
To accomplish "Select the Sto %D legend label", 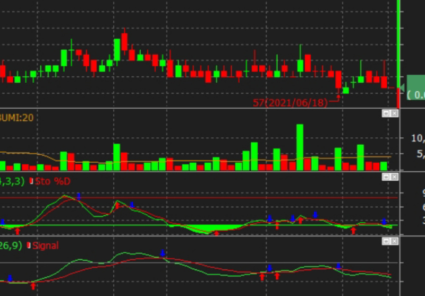I will [53, 181].
